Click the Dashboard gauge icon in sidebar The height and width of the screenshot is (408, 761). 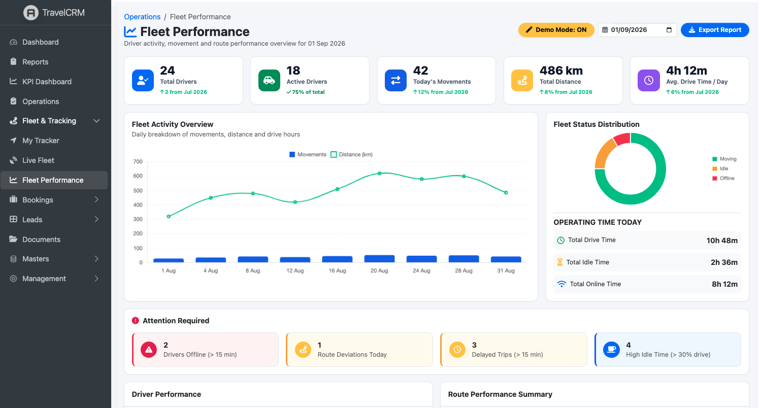tap(14, 42)
